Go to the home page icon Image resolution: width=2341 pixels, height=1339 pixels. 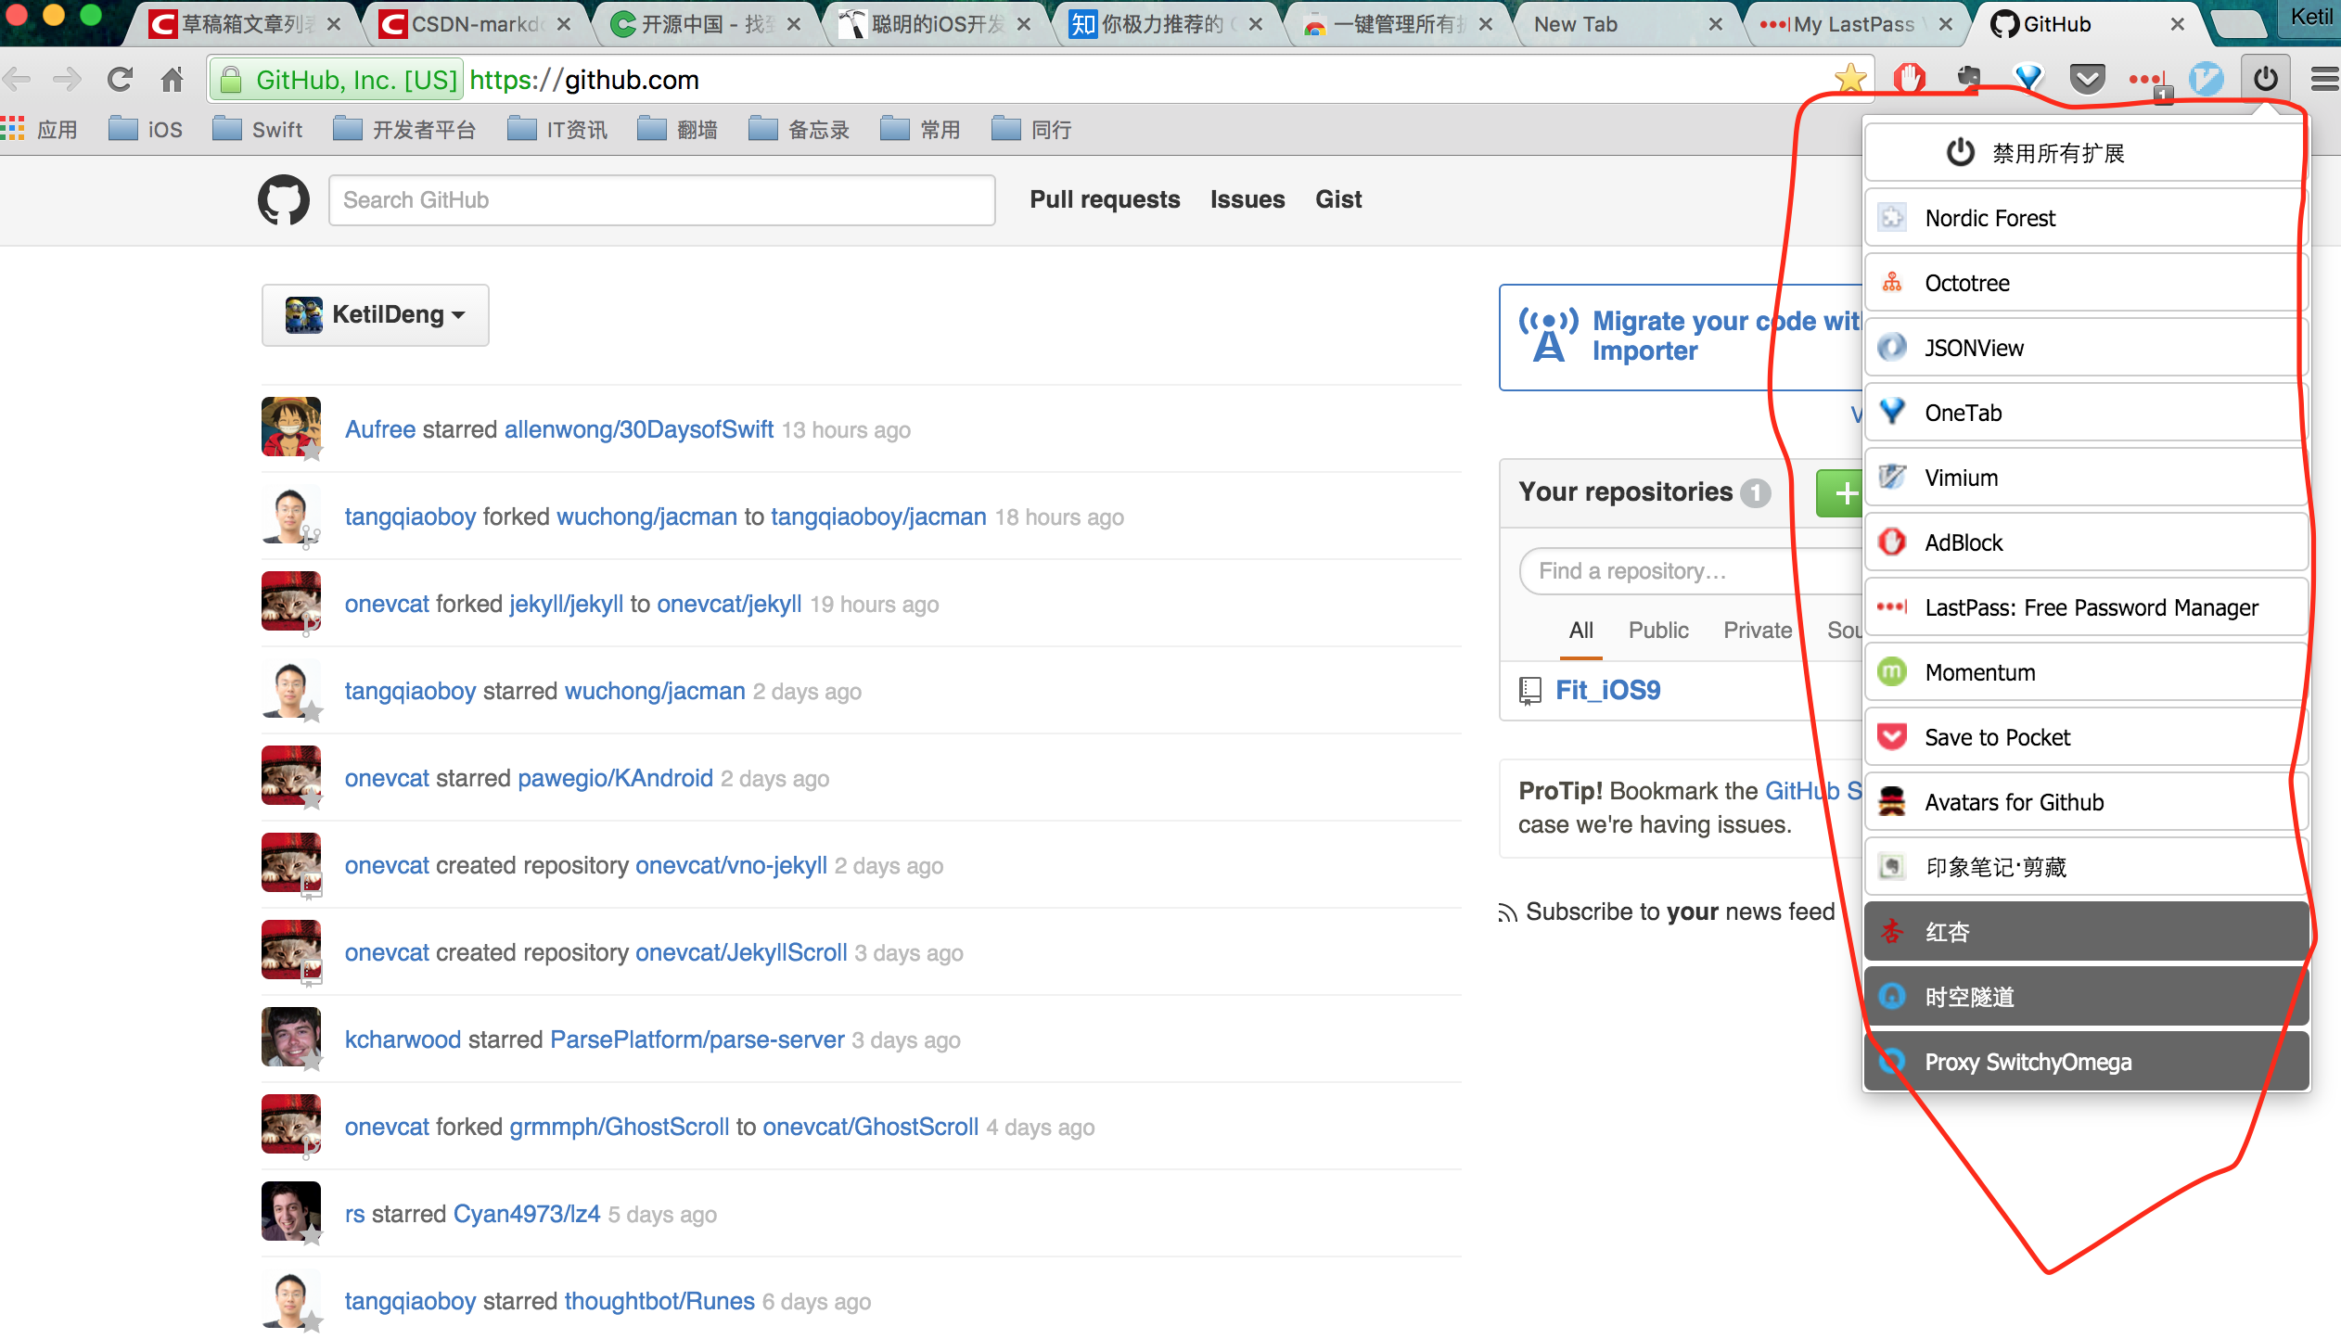click(x=173, y=80)
